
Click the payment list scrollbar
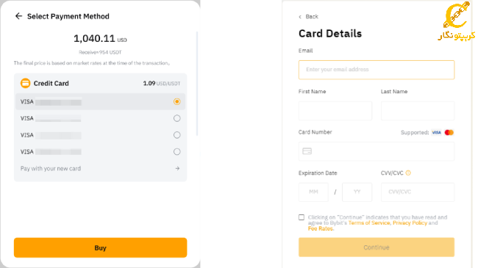click(x=197, y=84)
